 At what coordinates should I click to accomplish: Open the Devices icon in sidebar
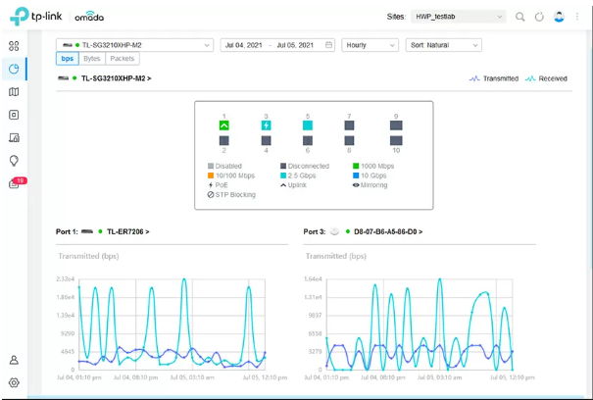click(14, 115)
